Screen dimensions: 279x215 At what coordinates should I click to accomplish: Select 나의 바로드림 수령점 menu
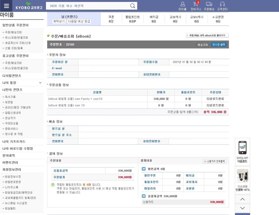18,148
